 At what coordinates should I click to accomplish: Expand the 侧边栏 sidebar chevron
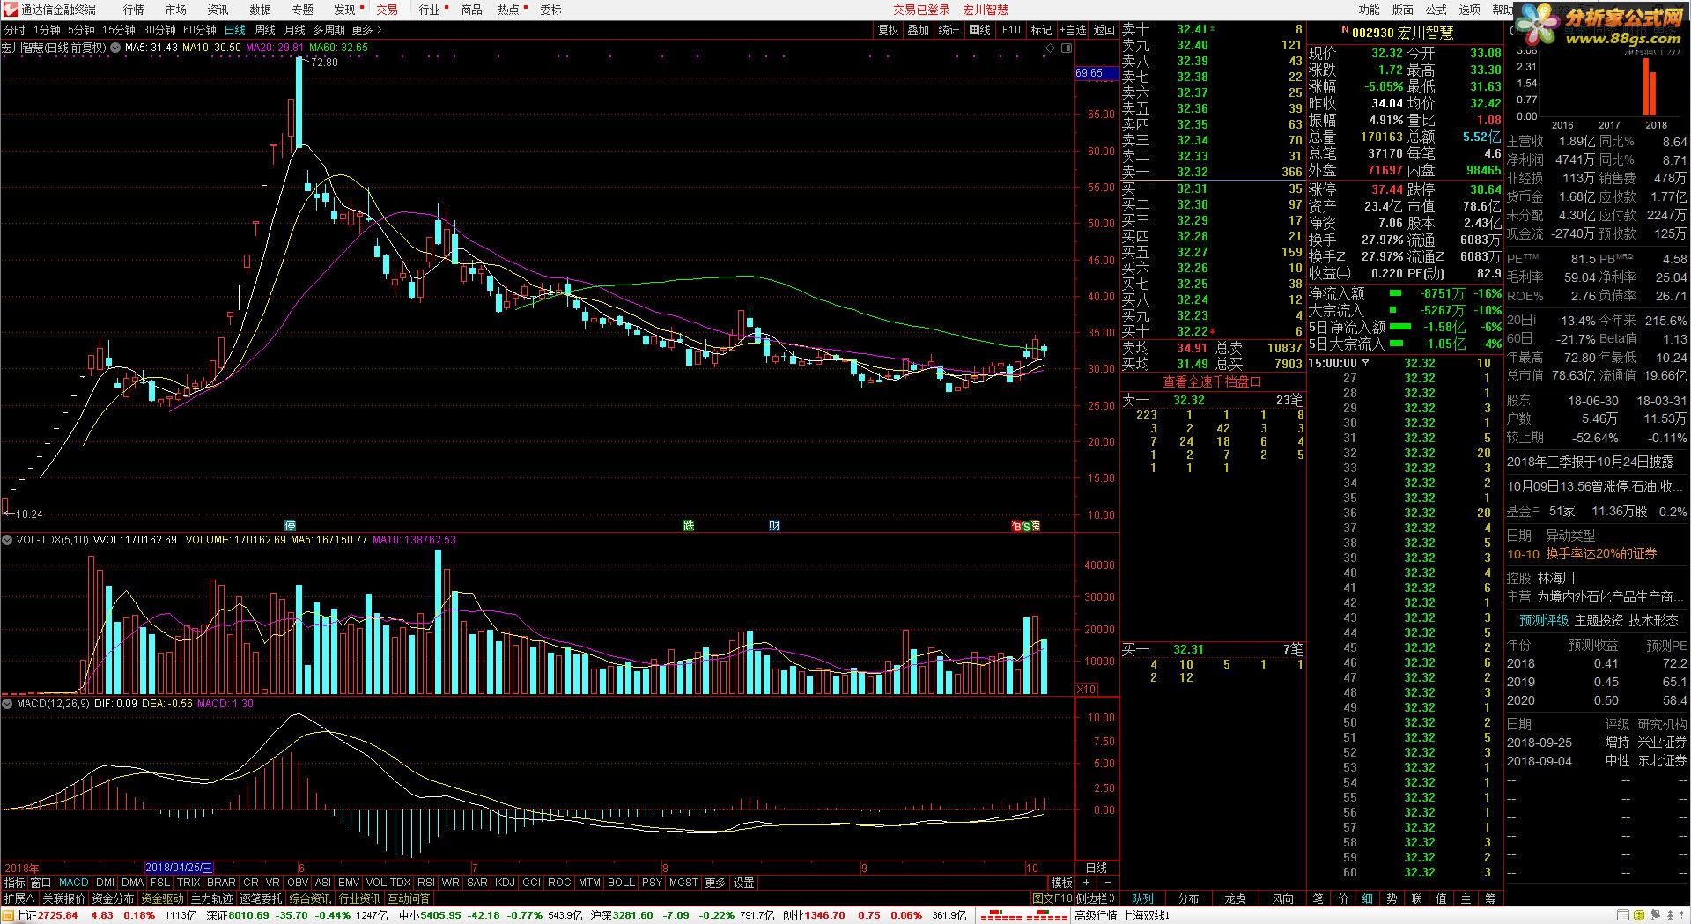(1097, 898)
